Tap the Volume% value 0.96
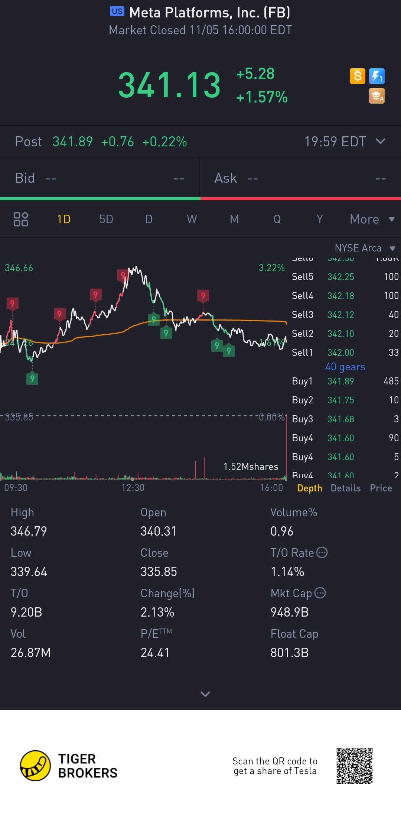401x822 pixels. pos(282,531)
